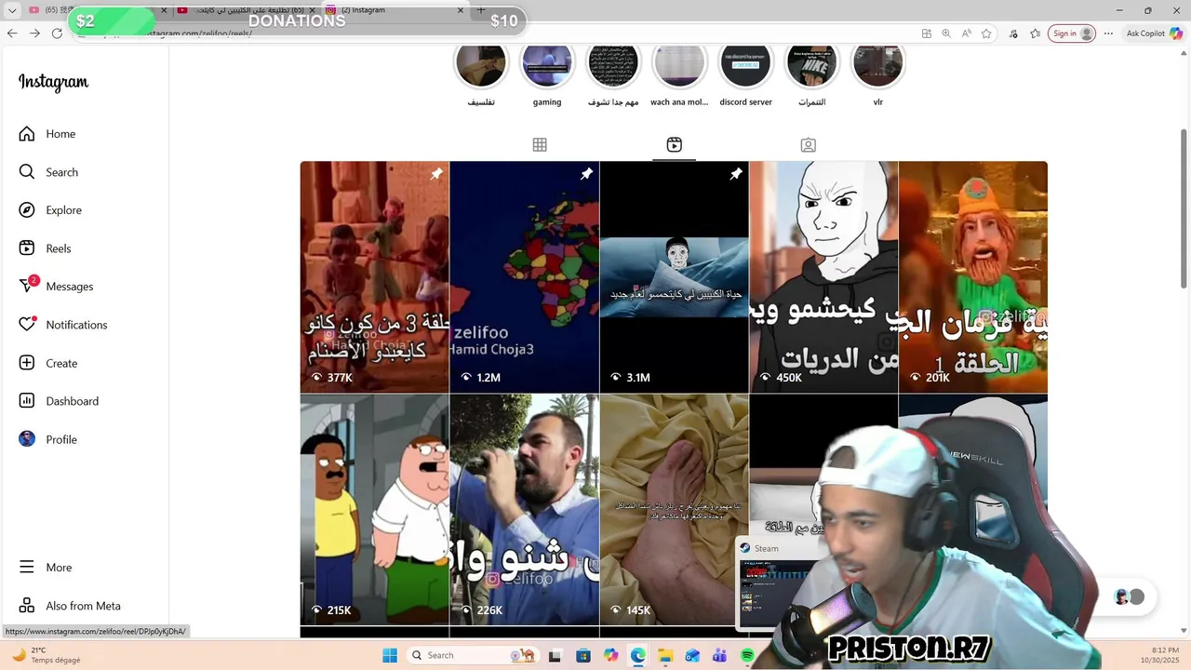1191x670 pixels.
Task: Open the pinned reel with 3.1M views
Action: point(675,276)
